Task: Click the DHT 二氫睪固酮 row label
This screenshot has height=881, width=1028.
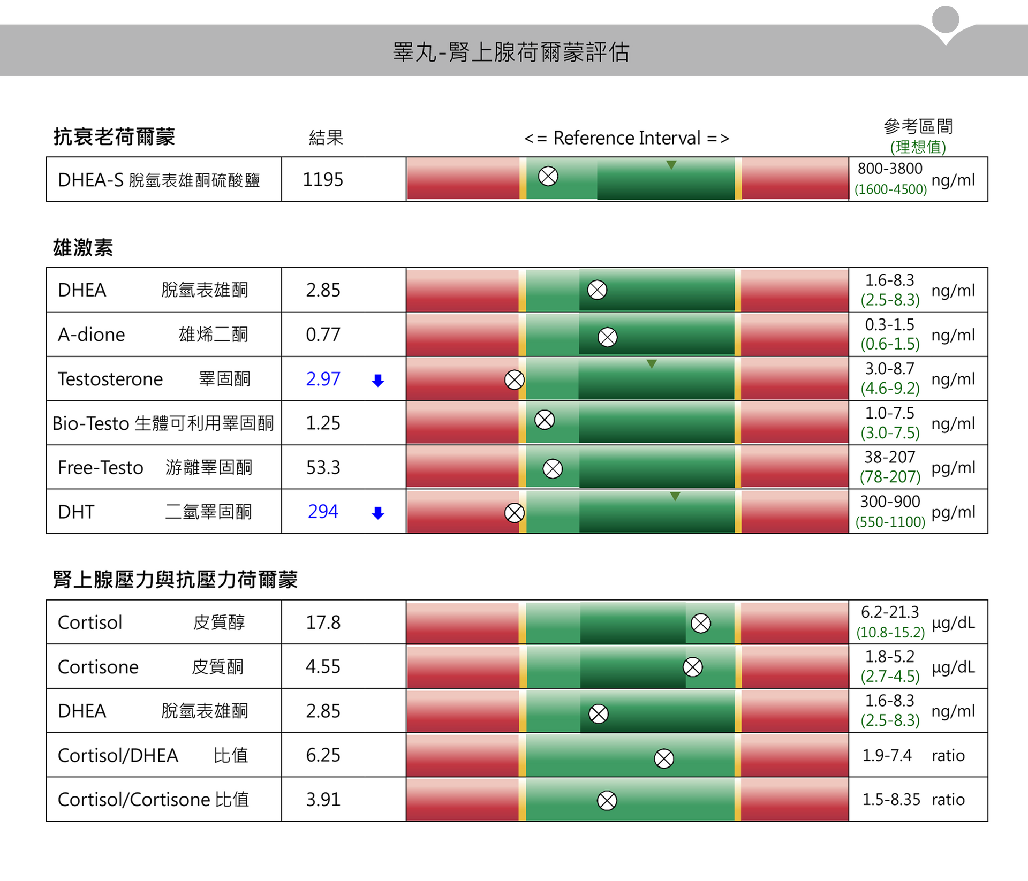Action: point(155,512)
